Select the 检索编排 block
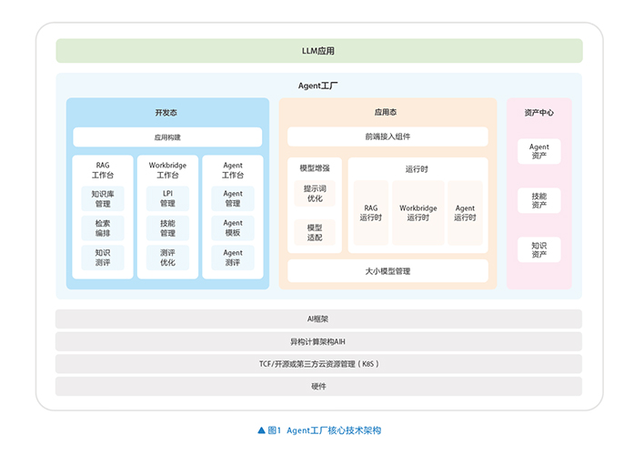644x455 pixels. tap(103, 228)
